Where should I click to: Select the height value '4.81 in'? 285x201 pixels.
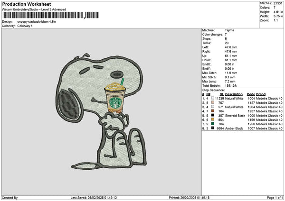click(278, 12)
